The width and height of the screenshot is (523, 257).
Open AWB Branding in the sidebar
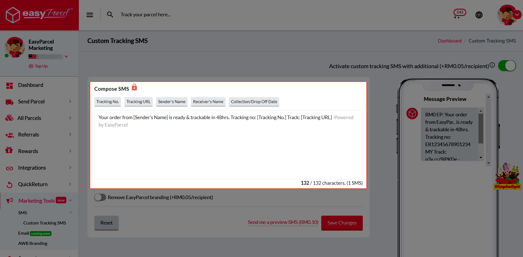(x=33, y=243)
